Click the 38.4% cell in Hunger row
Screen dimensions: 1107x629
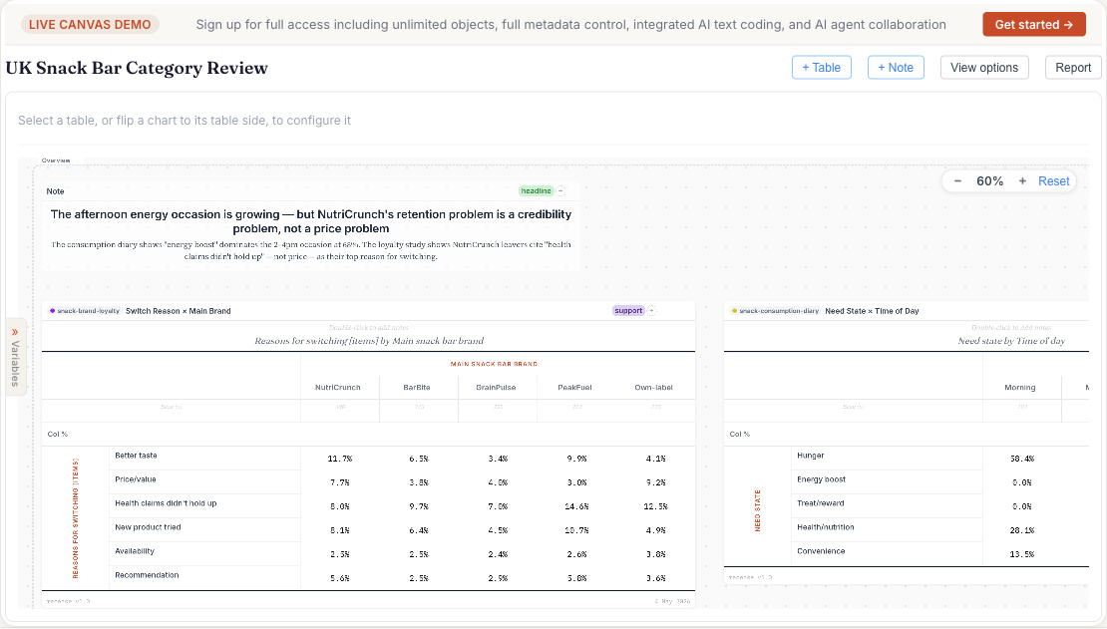click(x=1021, y=459)
